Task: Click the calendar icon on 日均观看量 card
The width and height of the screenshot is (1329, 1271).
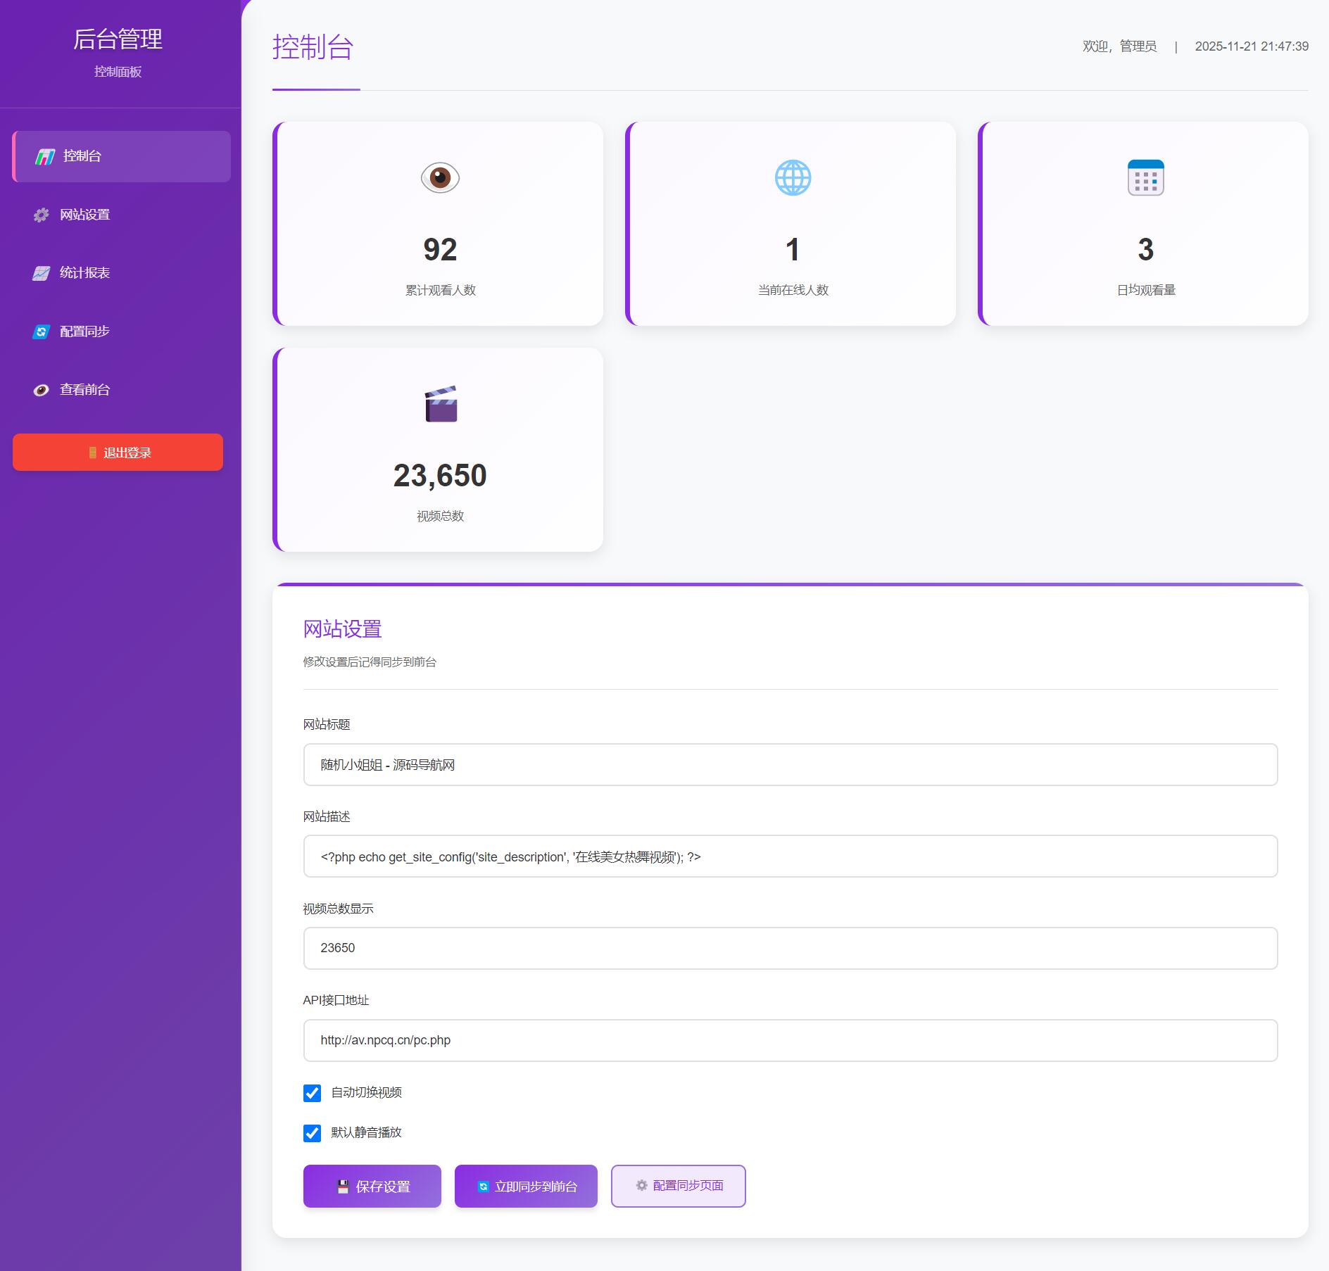Action: 1145,177
